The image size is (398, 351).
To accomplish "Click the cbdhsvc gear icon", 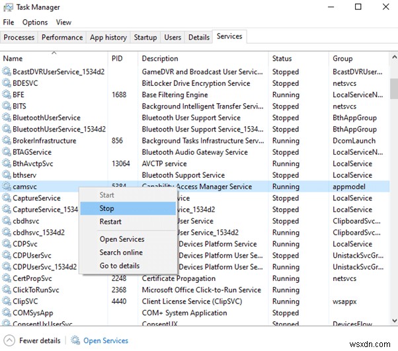I will 7,221.
